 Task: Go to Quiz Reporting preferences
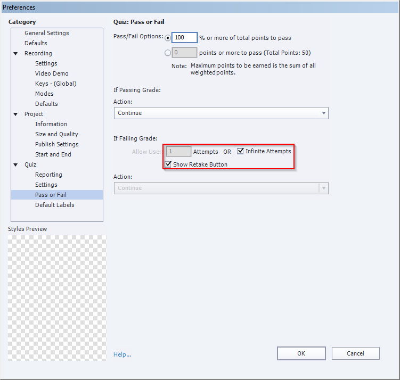click(x=48, y=175)
